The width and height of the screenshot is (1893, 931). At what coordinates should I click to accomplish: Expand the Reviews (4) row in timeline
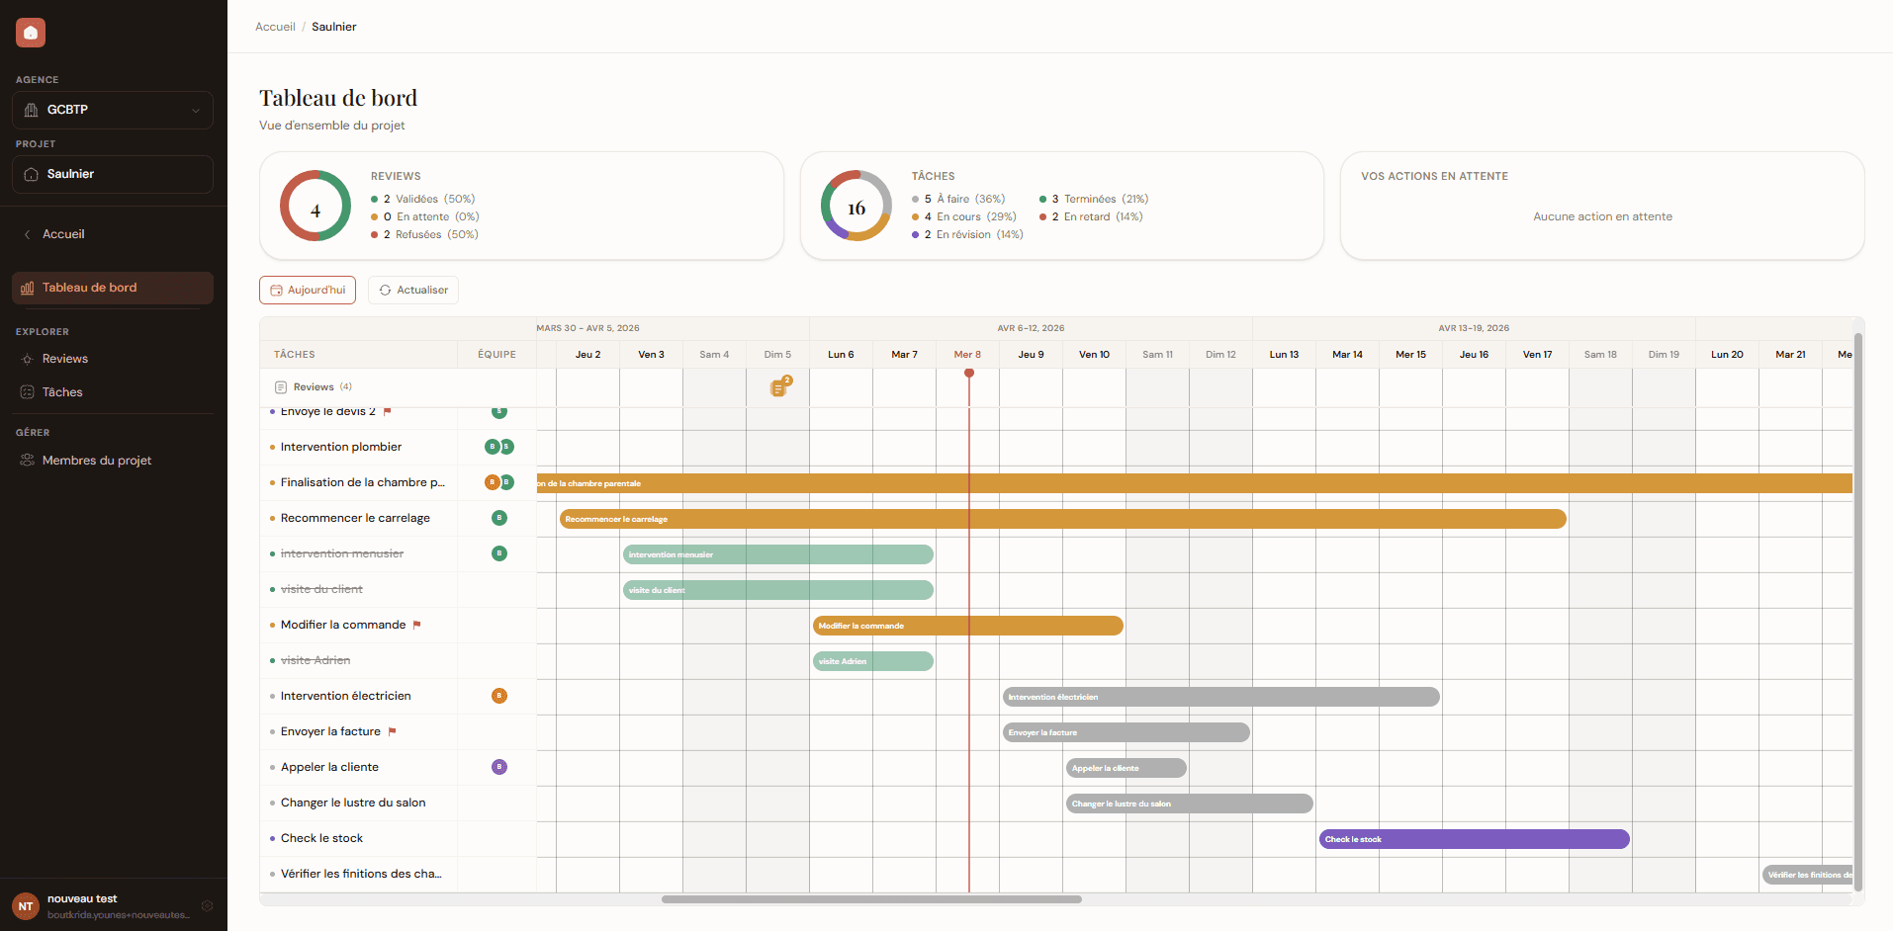click(313, 387)
